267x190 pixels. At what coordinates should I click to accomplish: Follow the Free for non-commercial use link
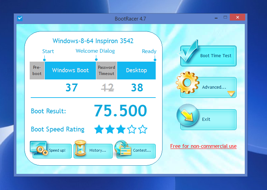[x=203, y=146]
